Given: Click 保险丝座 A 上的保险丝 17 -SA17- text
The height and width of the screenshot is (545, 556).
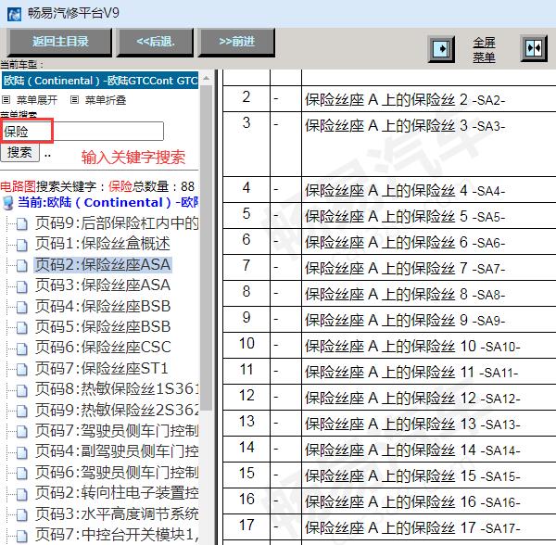Looking at the screenshot, I should pyautogui.click(x=412, y=528).
